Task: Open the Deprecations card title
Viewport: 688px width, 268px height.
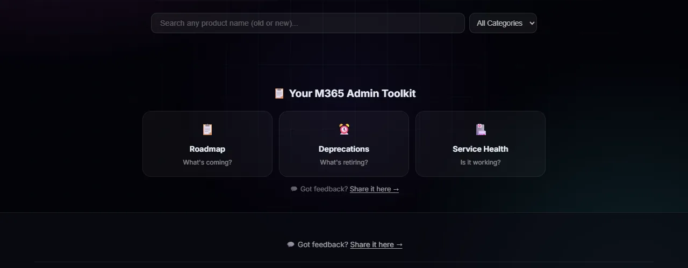Action: [x=344, y=149]
